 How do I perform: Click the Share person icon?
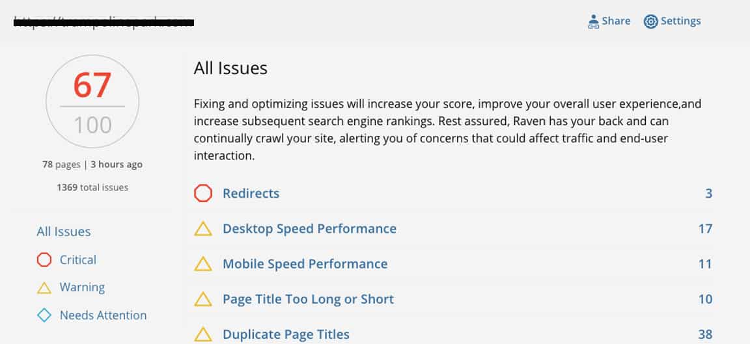click(593, 21)
